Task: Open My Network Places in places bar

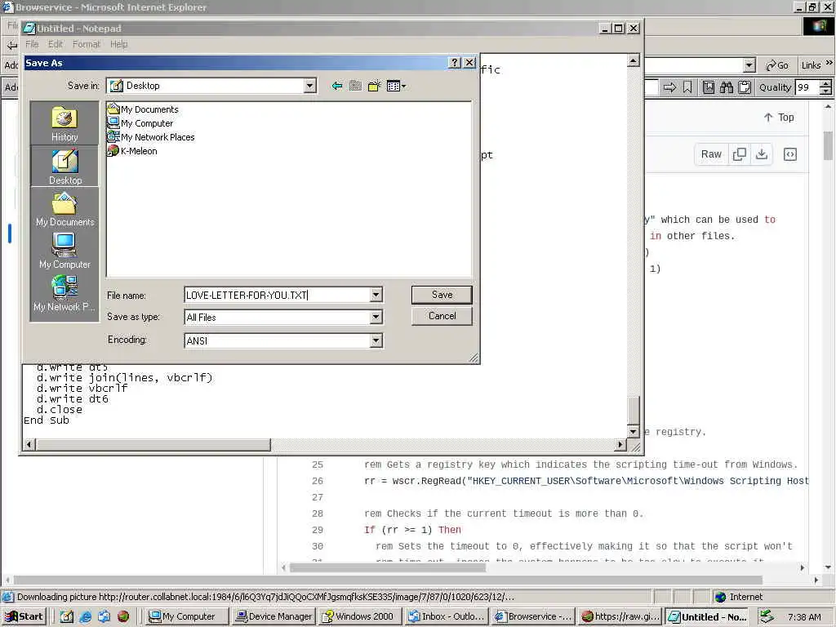Action: 64,294
